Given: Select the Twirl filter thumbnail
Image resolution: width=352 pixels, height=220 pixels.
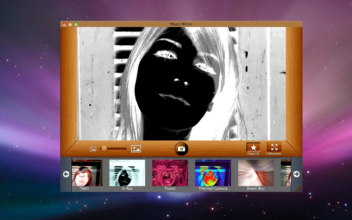Looking at the screenshot, I should [87, 173].
